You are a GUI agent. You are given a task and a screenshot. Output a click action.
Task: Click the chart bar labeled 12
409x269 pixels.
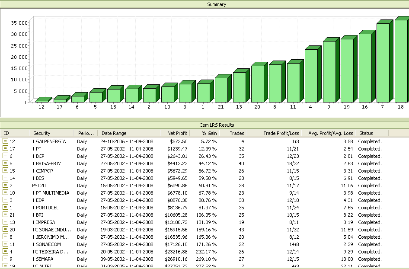pos(44,99)
